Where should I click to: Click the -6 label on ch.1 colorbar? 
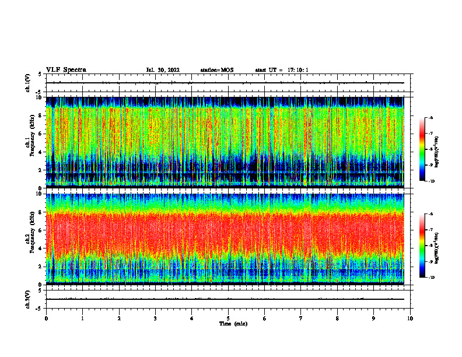(x=430, y=117)
